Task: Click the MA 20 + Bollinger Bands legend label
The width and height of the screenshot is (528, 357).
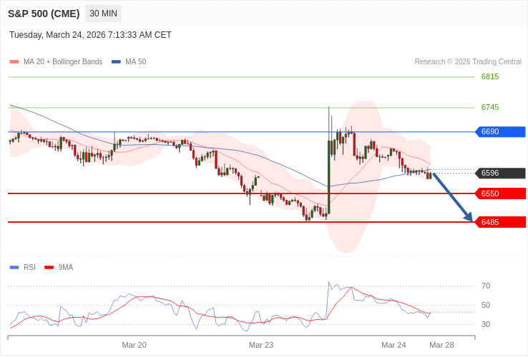Action: (63, 62)
